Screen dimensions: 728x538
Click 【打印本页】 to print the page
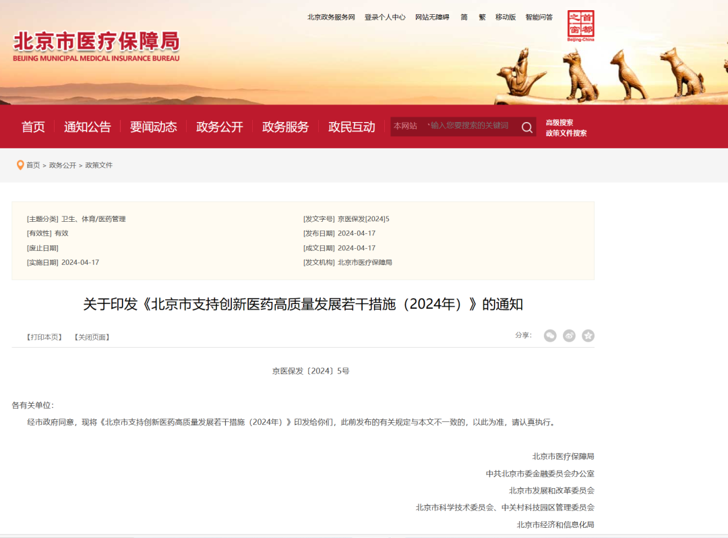(x=44, y=337)
